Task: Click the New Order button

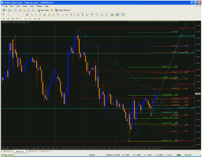Action: point(43,10)
